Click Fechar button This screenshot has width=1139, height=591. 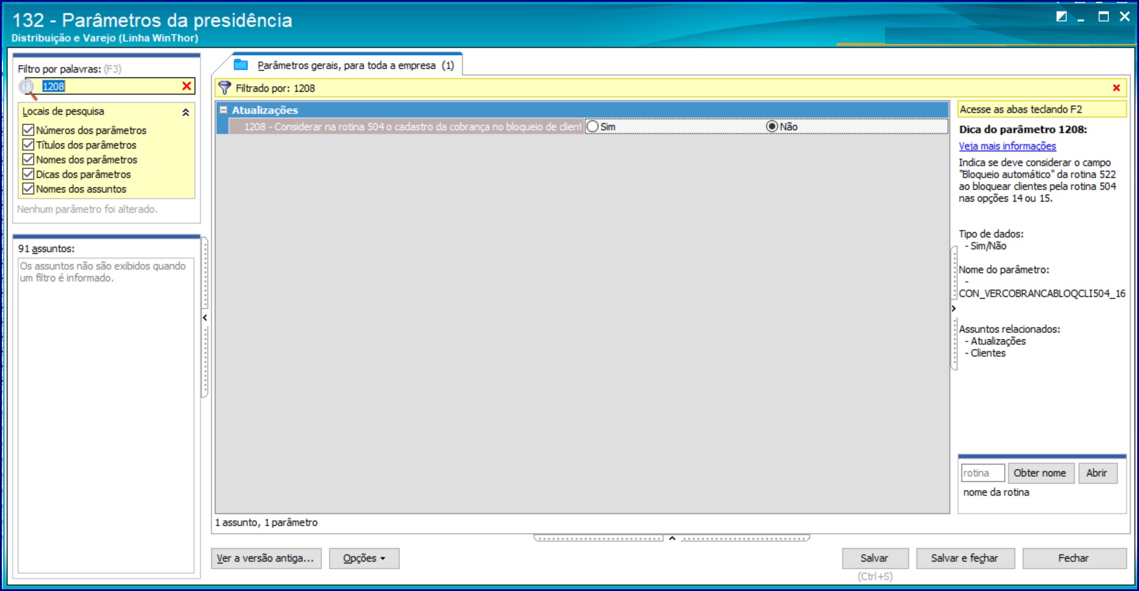coord(1074,559)
